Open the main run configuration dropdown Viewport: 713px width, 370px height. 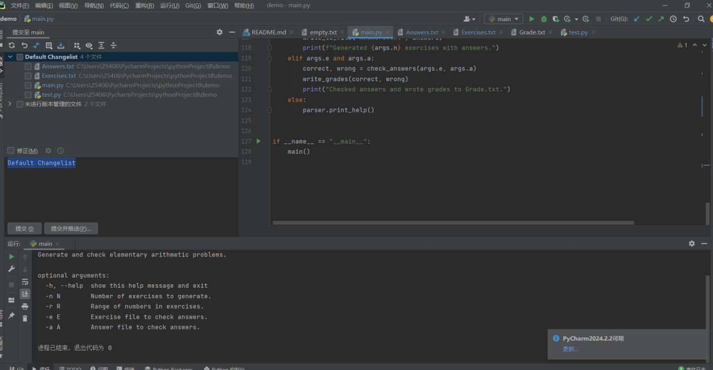[x=504, y=19]
